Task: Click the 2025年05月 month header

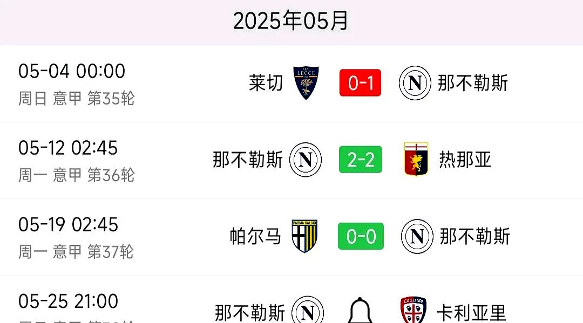Action: (x=291, y=22)
